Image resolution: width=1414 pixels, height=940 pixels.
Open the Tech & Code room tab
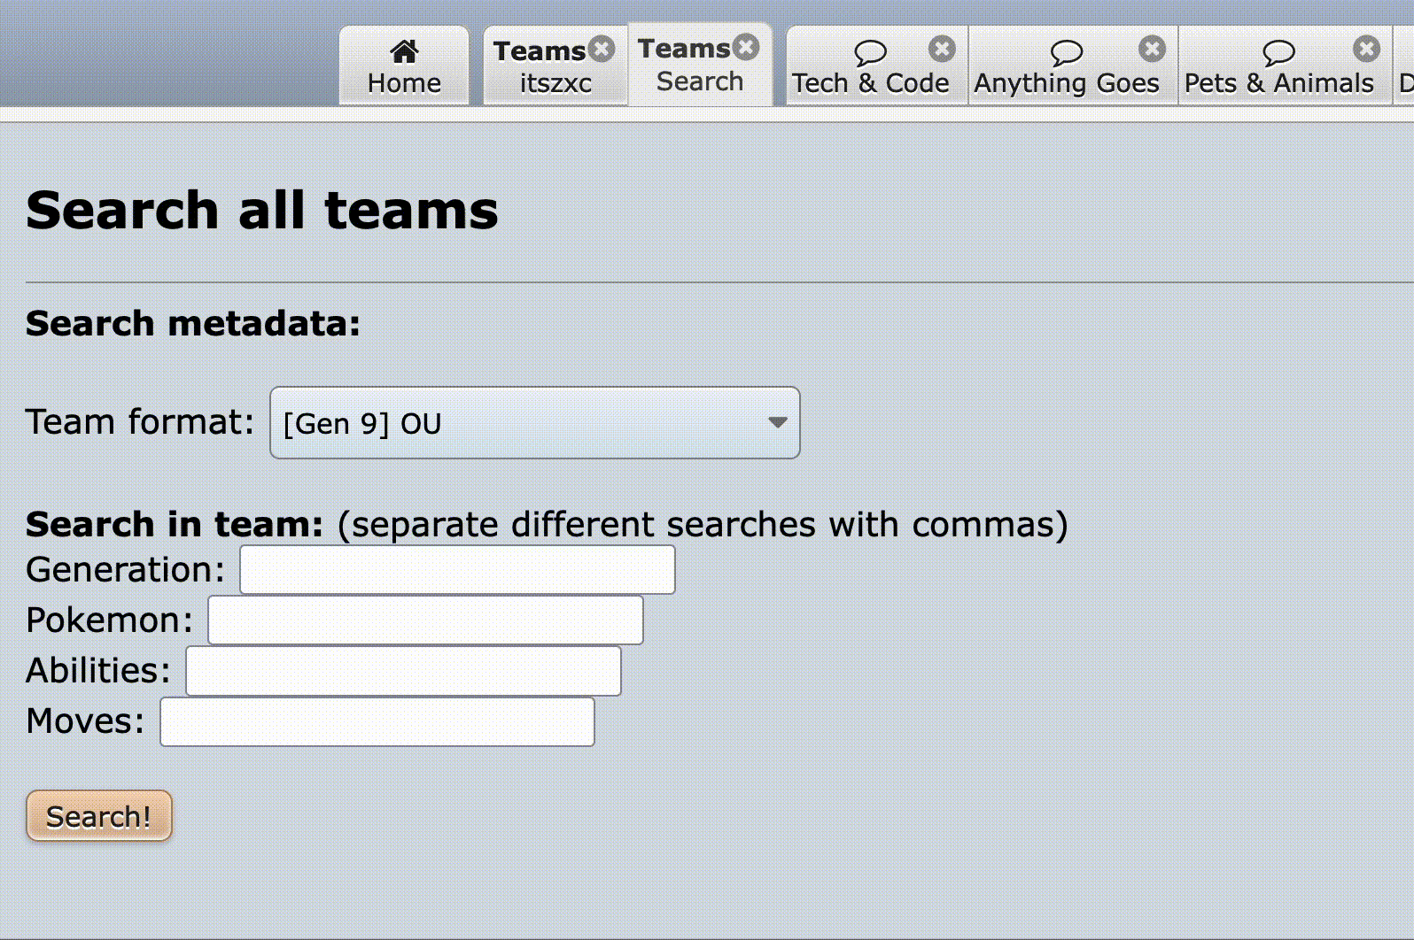pos(870,66)
